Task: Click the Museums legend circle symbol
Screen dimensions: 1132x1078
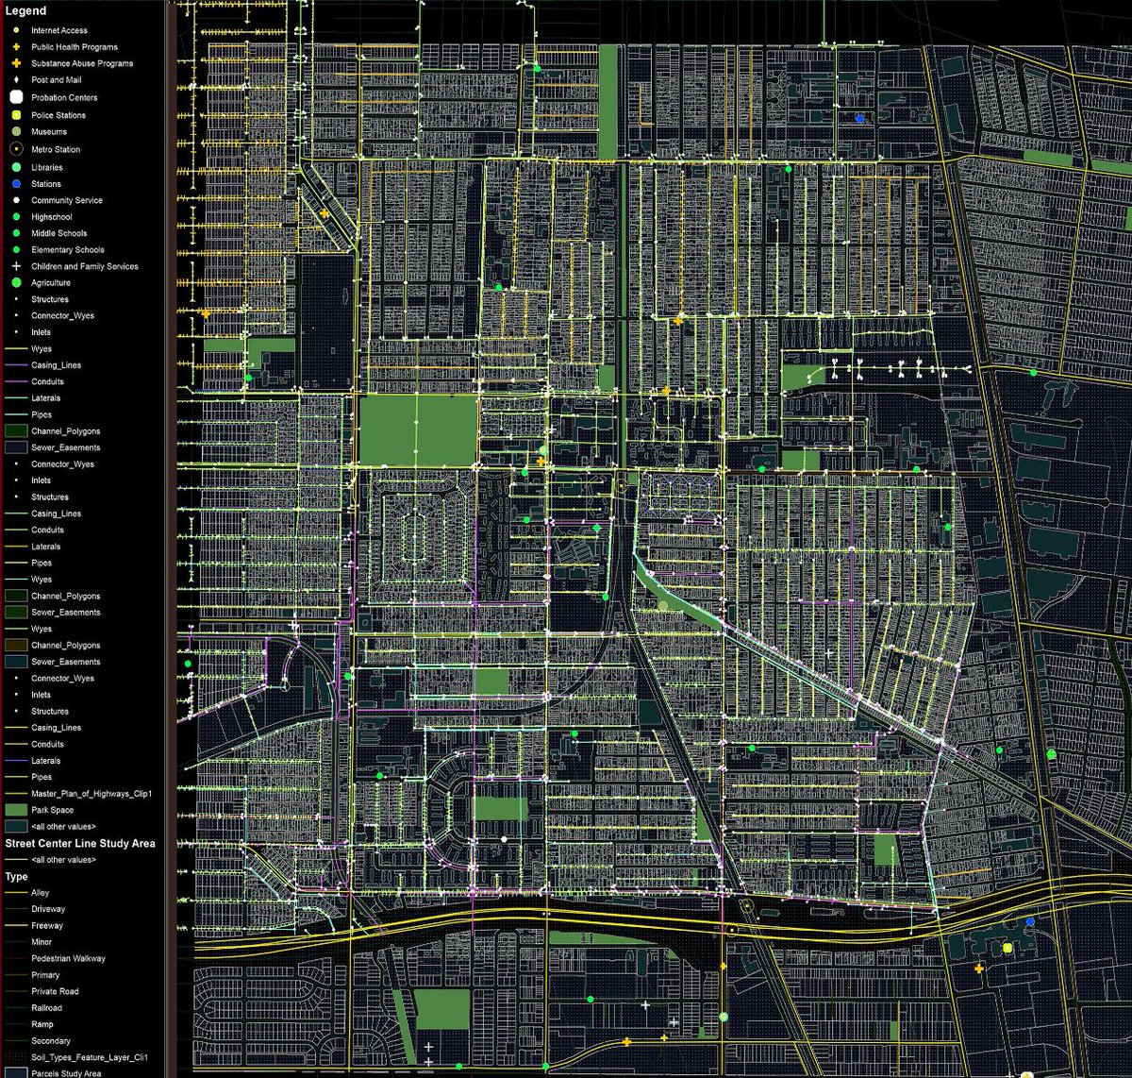Action: 16,132
